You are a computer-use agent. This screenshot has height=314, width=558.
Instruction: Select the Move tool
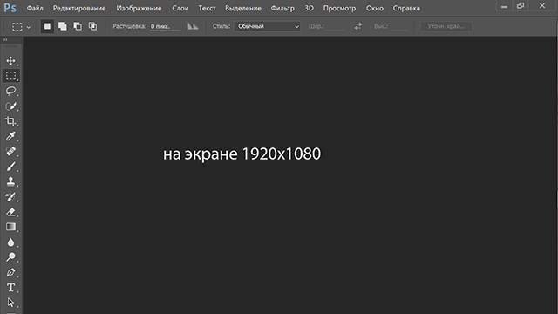point(10,60)
